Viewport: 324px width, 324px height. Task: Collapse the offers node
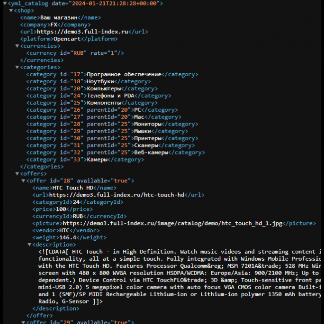[17, 174]
